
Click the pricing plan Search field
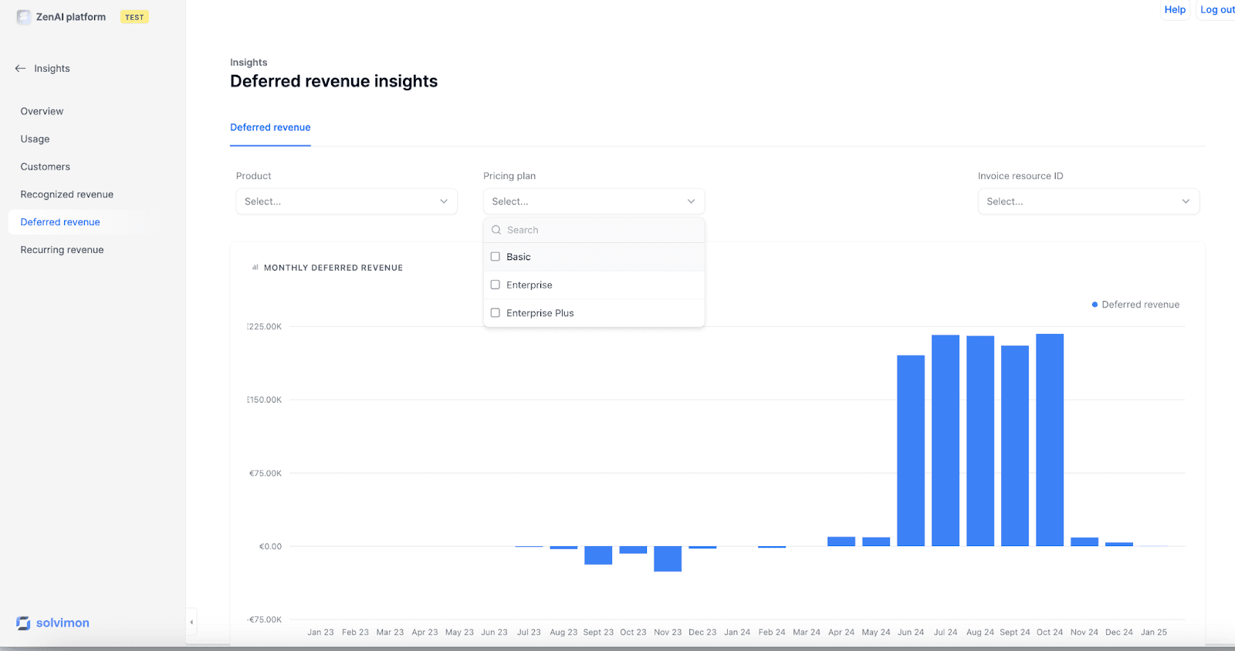pos(594,230)
